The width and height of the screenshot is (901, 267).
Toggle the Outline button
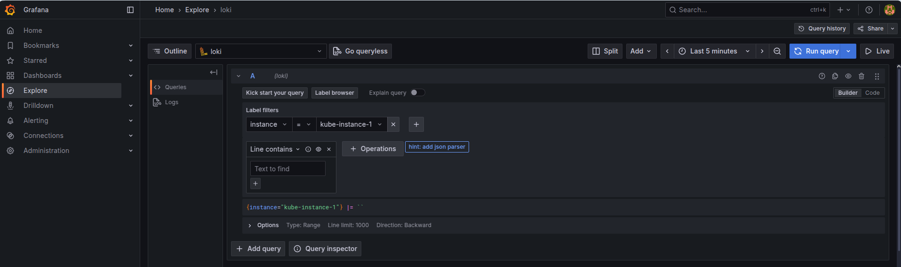point(170,51)
